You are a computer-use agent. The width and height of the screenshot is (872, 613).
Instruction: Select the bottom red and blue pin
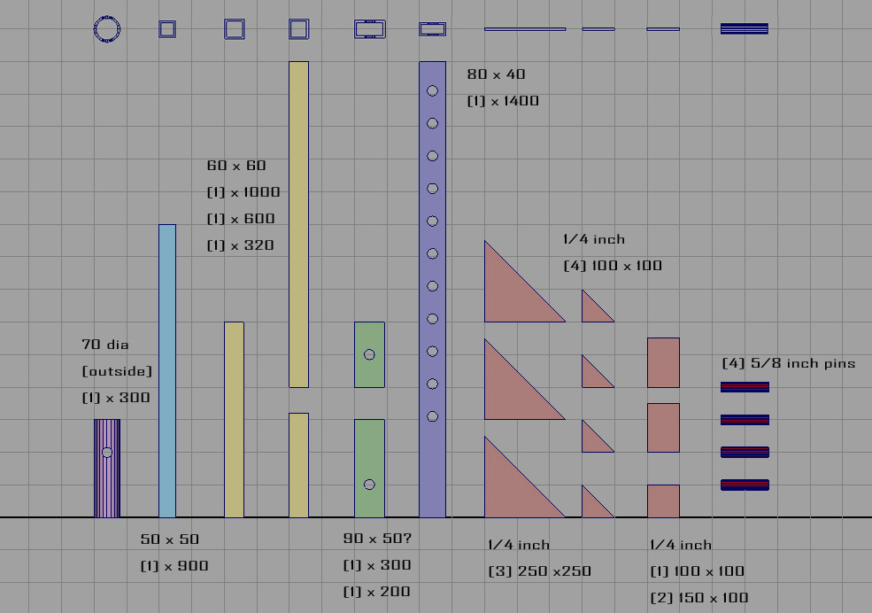(744, 485)
